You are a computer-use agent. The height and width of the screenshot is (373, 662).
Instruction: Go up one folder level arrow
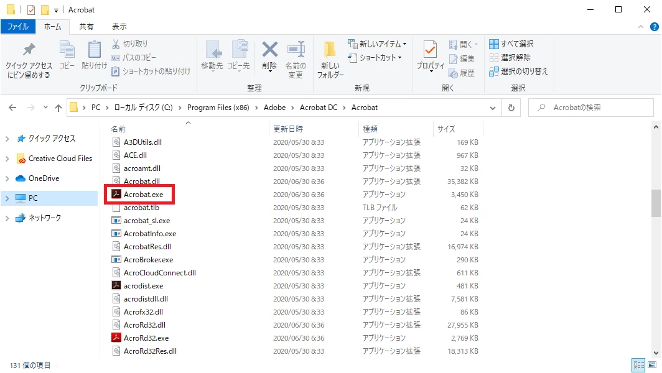tap(58, 108)
